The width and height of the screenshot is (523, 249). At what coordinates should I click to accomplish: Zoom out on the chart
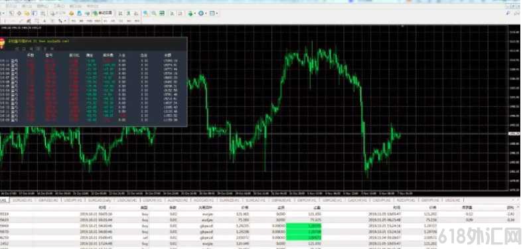tap(154, 13)
